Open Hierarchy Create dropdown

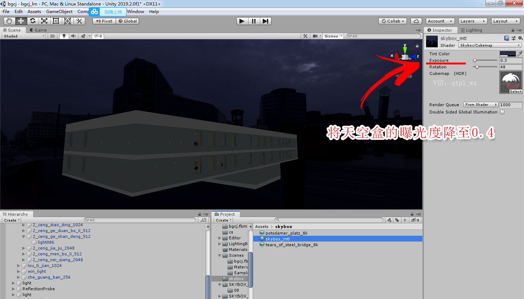(x=12, y=220)
